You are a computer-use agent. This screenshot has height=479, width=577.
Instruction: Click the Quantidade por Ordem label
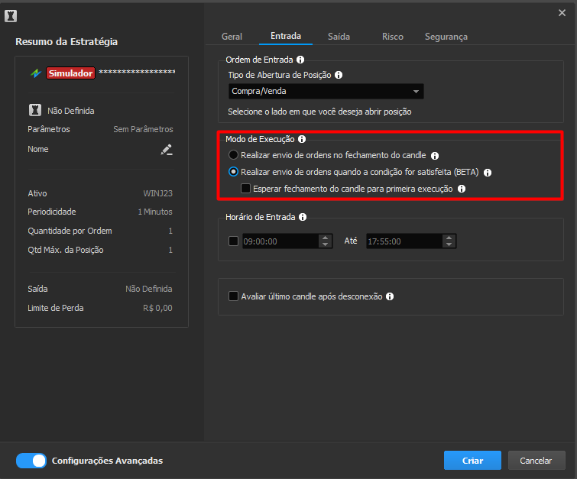pyautogui.click(x=70, y=231)
